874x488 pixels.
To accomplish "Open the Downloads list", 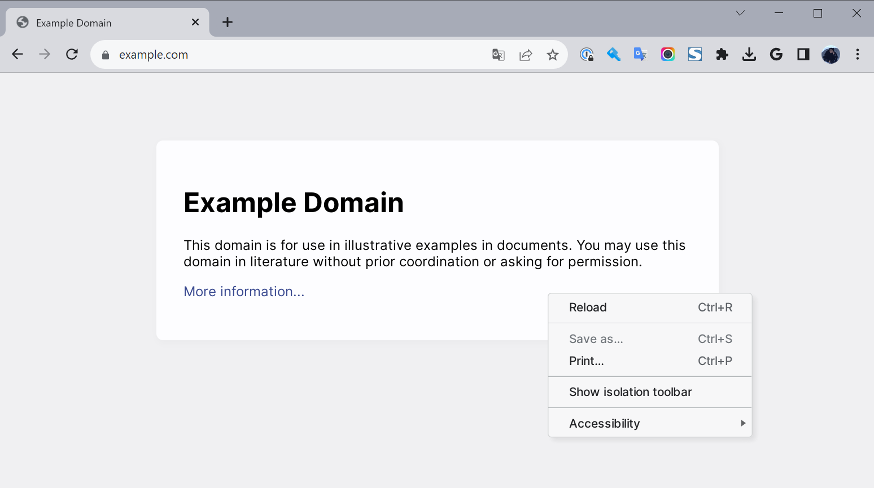I will 749,54.
